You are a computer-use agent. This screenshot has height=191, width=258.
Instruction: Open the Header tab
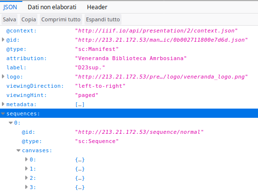[x=97, y=7]
